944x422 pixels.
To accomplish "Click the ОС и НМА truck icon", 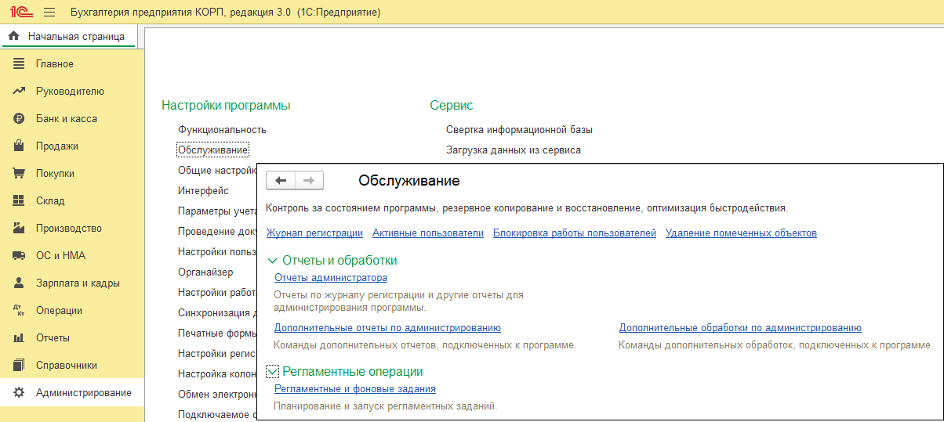I will [x=20, y=256].
